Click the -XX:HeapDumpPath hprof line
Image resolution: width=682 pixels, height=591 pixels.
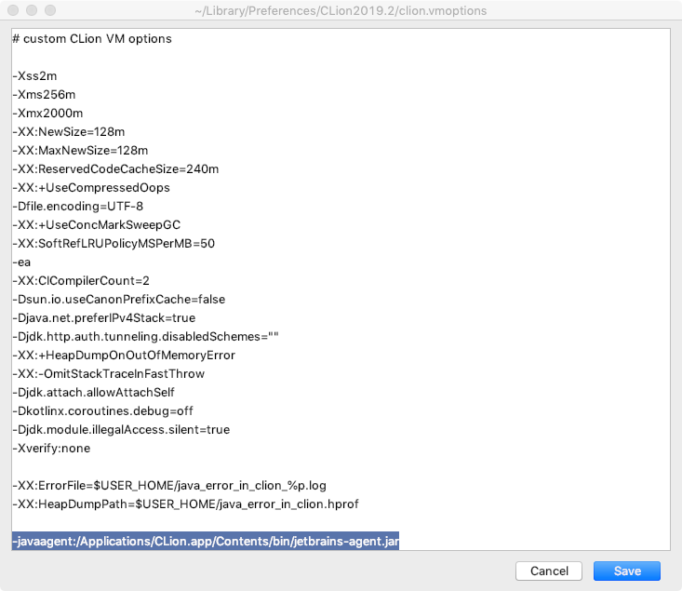tap(186, 504)
